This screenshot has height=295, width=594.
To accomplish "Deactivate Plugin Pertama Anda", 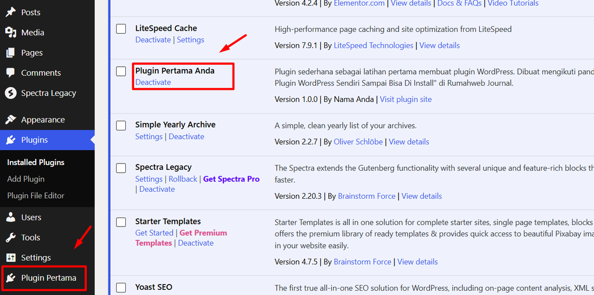I will 153,82.
